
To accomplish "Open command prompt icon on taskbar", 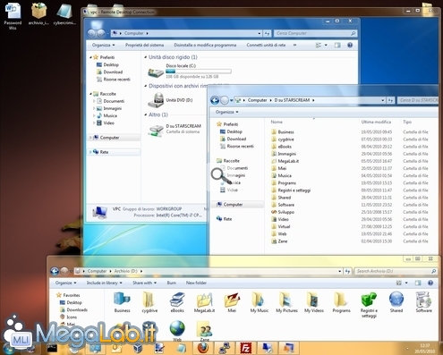I will click(x=52, y=348).
